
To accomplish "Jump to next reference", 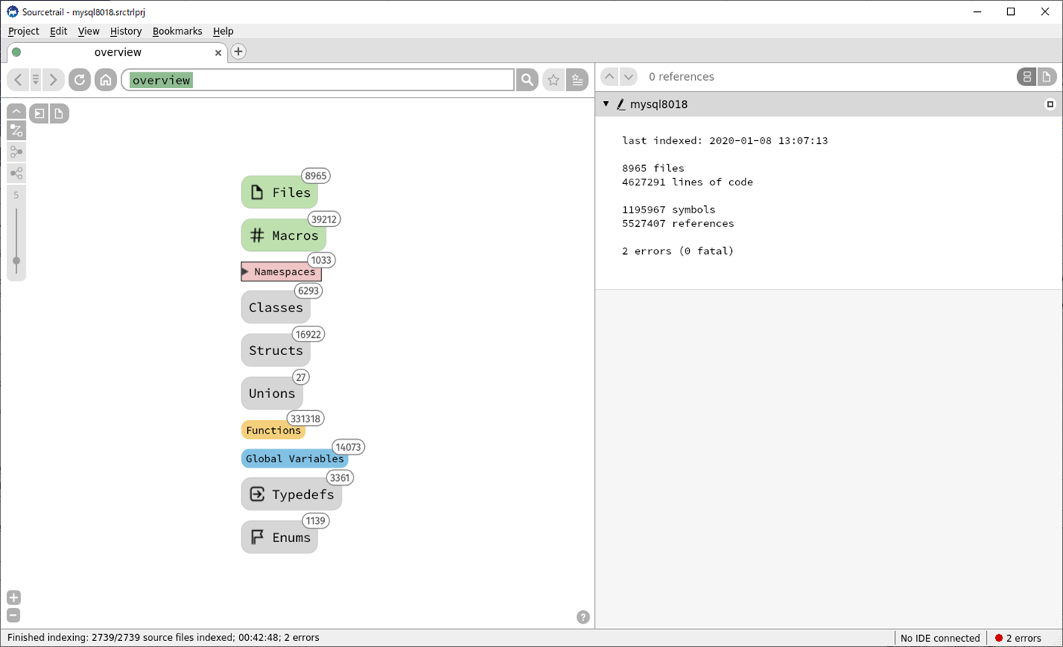I will (x=628, y=76).
